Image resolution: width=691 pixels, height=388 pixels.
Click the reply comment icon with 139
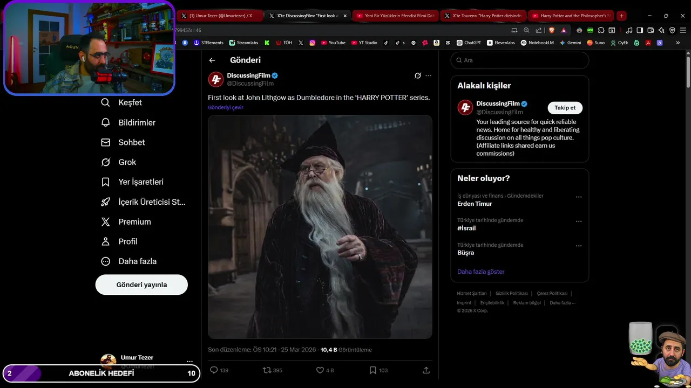click(214, 370)
